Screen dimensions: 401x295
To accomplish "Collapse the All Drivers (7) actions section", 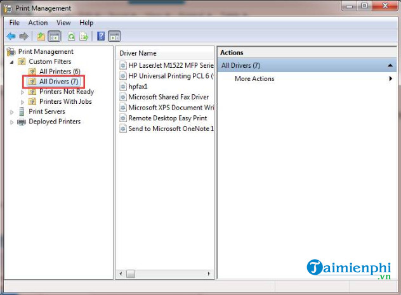I will click(x=390, y=66).
